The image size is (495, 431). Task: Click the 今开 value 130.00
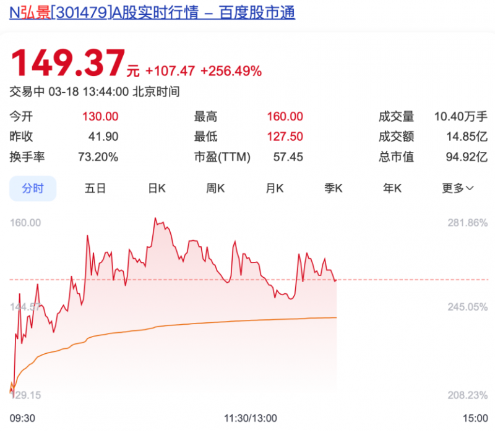click(x=100, y=117)
